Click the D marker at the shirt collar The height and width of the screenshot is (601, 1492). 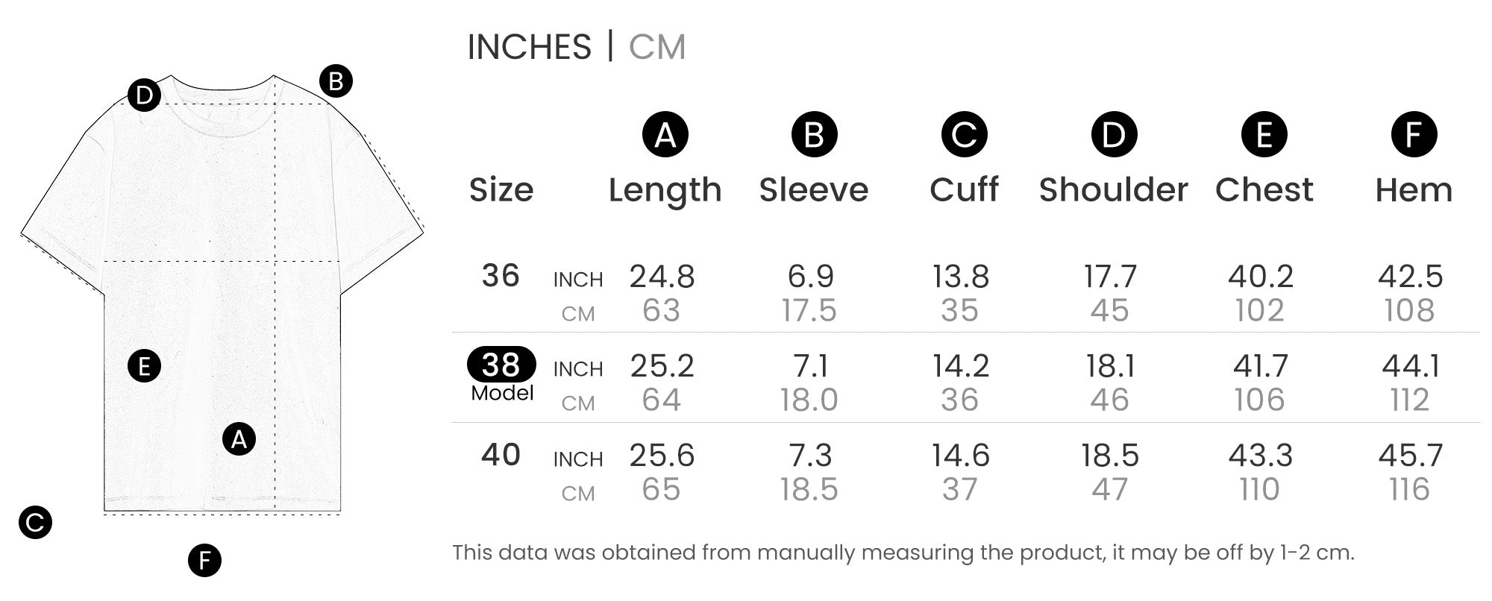[x=144, y=95]
